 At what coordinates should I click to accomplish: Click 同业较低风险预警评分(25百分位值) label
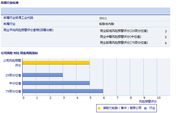124,31
